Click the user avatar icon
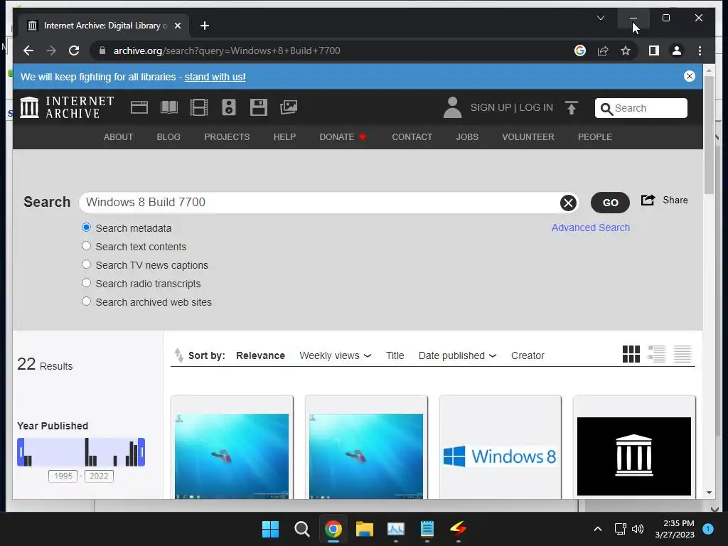The width and height of the screenshot is (728, 546). point(452,107)
